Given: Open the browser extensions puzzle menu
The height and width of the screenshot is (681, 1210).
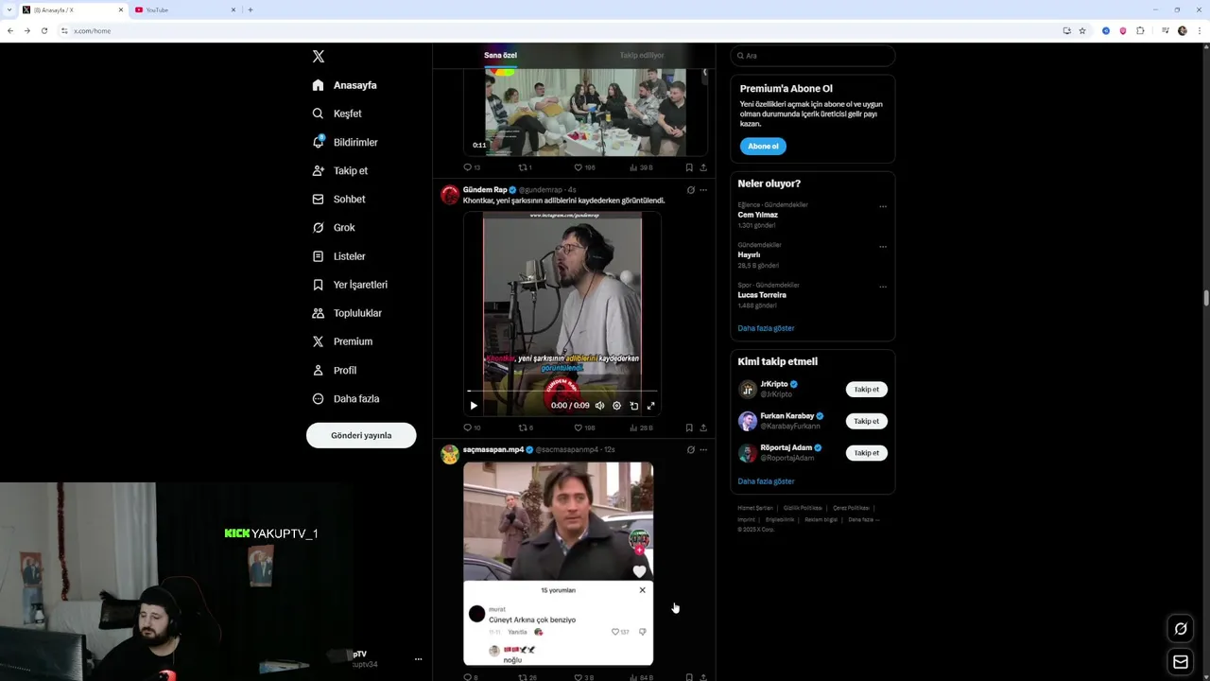Looking at the screenshot, I should coord(1140,30).
